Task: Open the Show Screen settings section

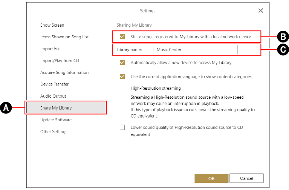Action: pos(52,25)
